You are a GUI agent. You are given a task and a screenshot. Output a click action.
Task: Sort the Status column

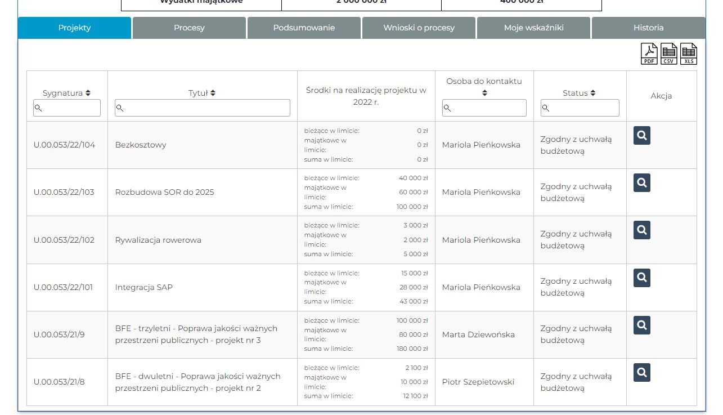point(593,93)
